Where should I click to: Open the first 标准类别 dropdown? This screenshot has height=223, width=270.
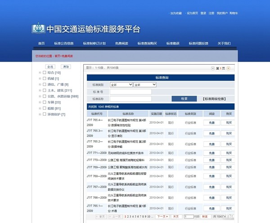[x=121, y=85]
